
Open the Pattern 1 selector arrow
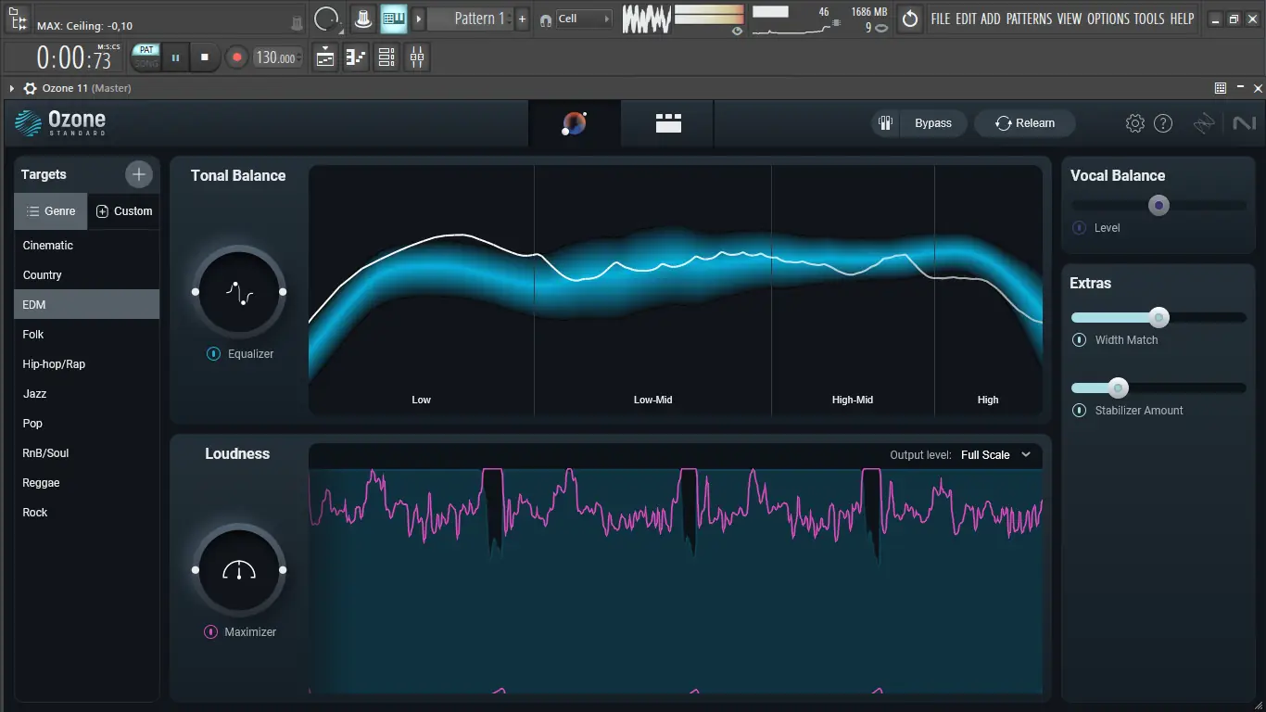pyautogui.click(x=419, y=18)
